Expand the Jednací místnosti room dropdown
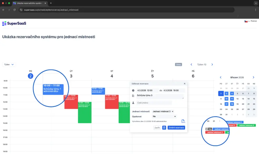259x154 pixels. 163,111
